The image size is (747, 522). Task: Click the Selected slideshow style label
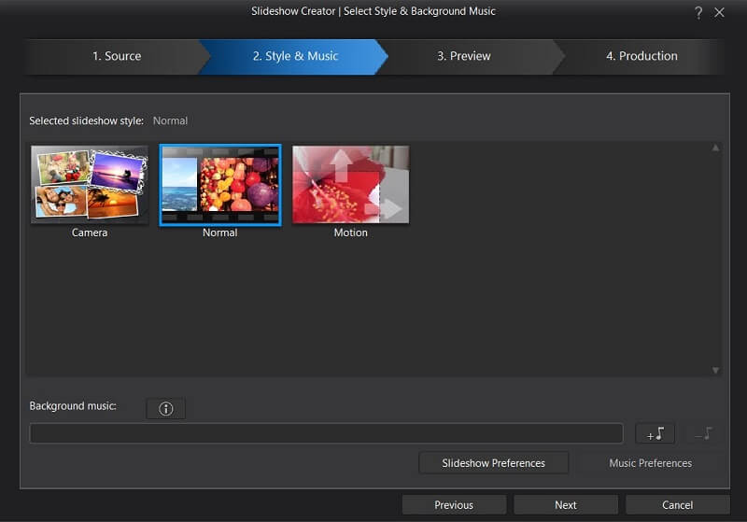pyautogui.click(x=86, y=121)
